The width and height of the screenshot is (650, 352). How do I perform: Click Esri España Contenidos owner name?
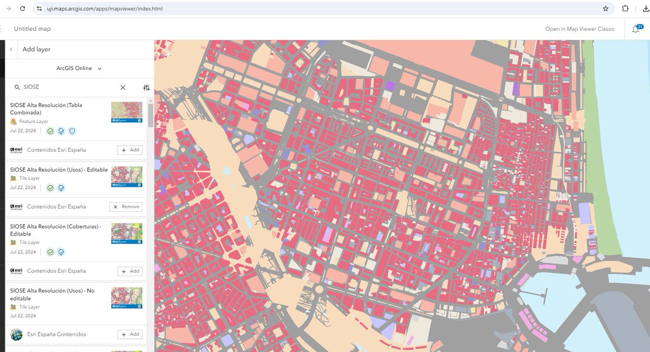(x=56, y=335)
